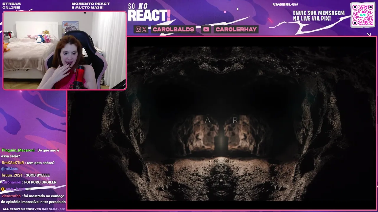Click the @rniklaus mention in chat
This screenshot has height=212, width=378.
[x=9, y=169]
